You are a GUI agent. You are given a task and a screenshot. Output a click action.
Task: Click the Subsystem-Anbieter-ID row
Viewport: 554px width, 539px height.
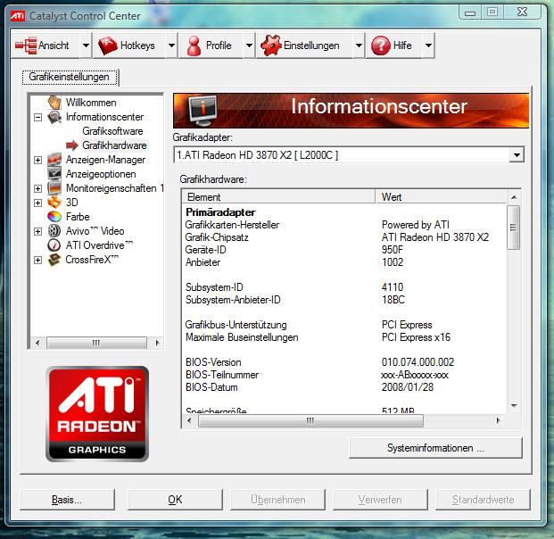coord(344,300)
